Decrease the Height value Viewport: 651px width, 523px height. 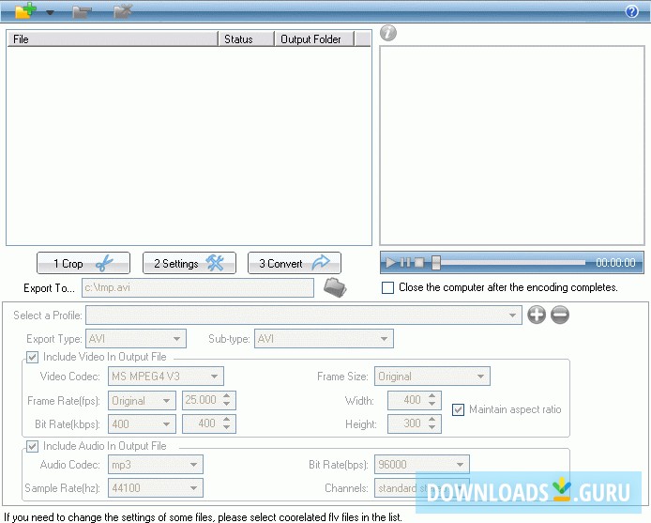(x=431, y=427)
